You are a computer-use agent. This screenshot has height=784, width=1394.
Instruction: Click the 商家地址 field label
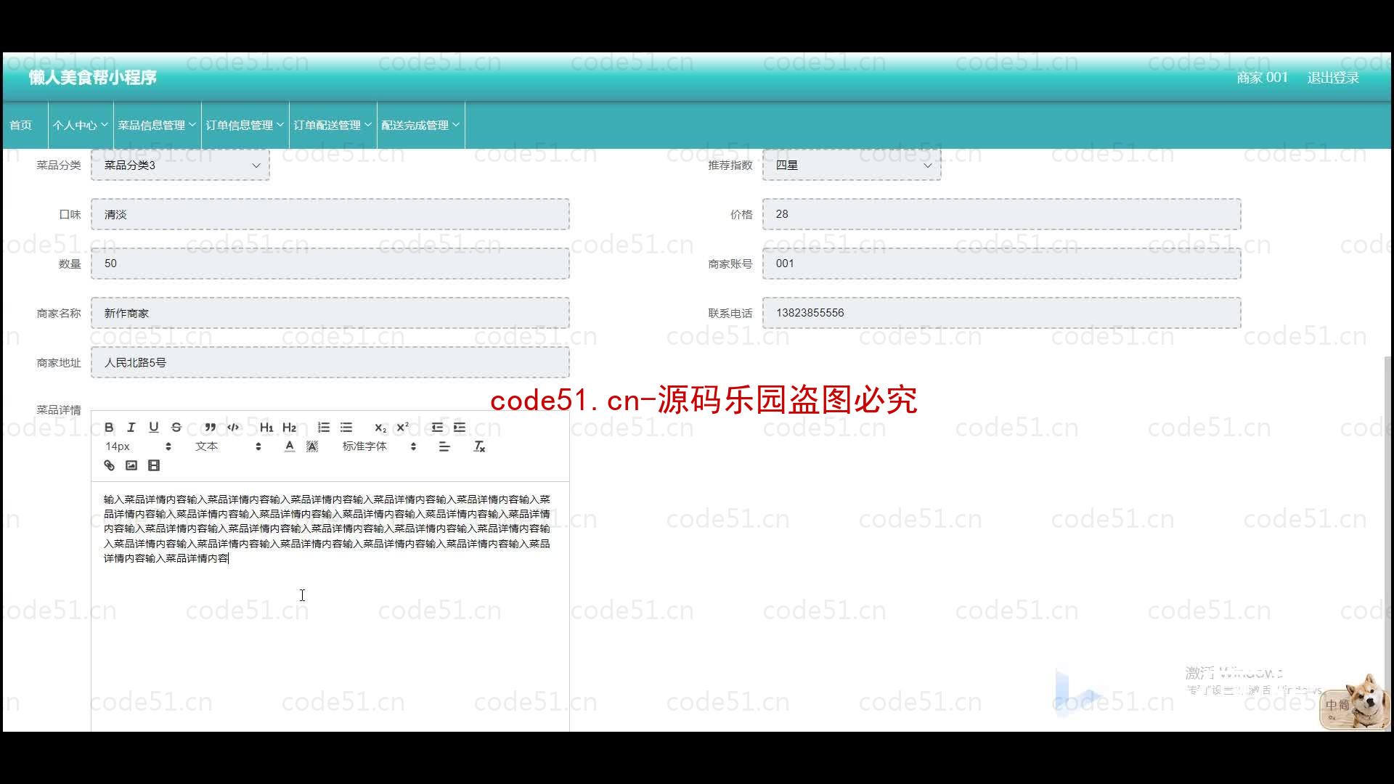59,363
